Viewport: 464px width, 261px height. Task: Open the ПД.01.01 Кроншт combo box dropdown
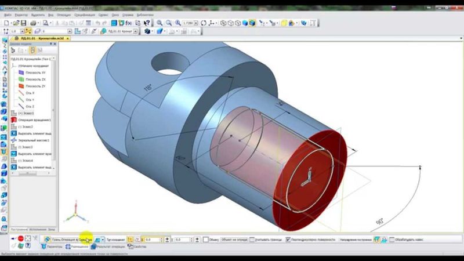coord(136,31)
